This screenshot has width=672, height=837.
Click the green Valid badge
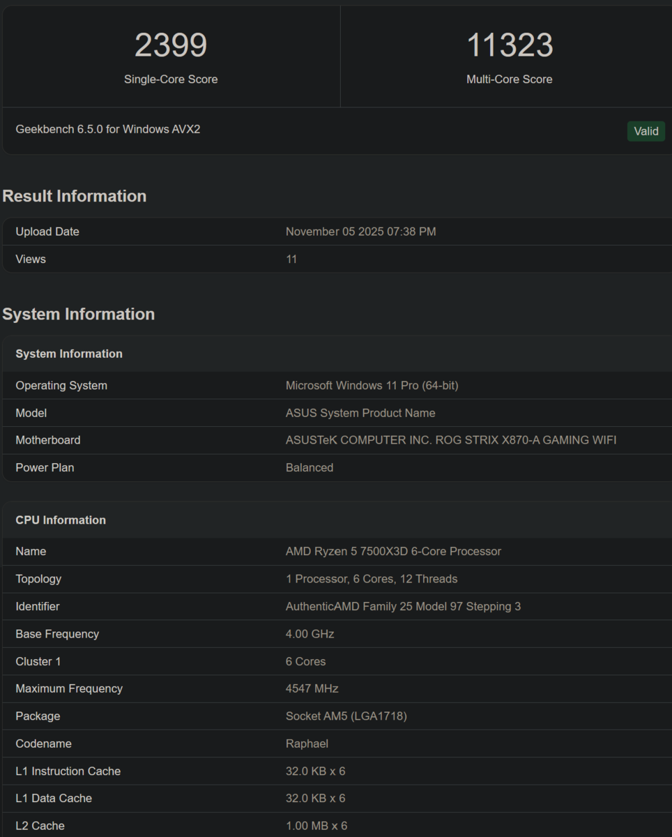pos(646,131)
